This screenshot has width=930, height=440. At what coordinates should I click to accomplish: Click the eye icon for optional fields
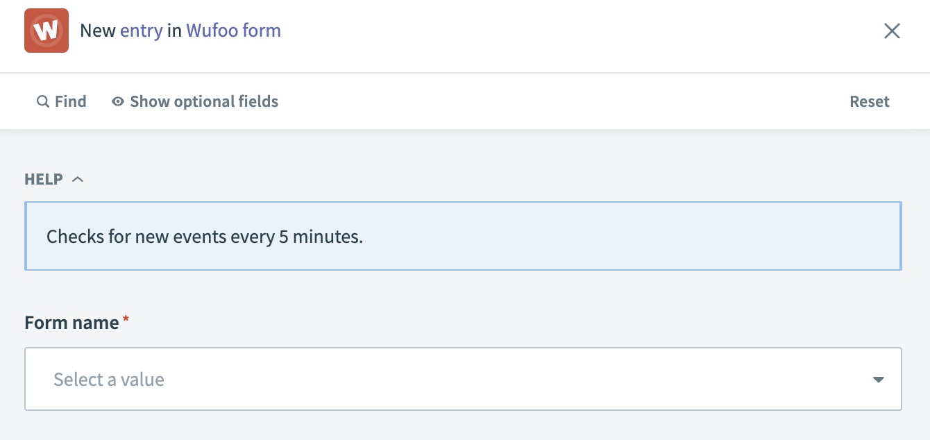tap(118, 101)
